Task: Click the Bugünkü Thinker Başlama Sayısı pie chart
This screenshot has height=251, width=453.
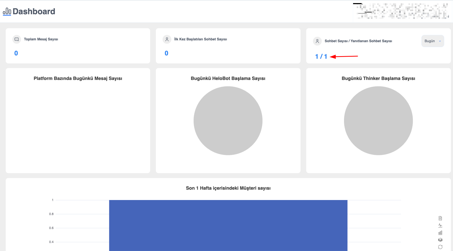Action: point(378,121)
